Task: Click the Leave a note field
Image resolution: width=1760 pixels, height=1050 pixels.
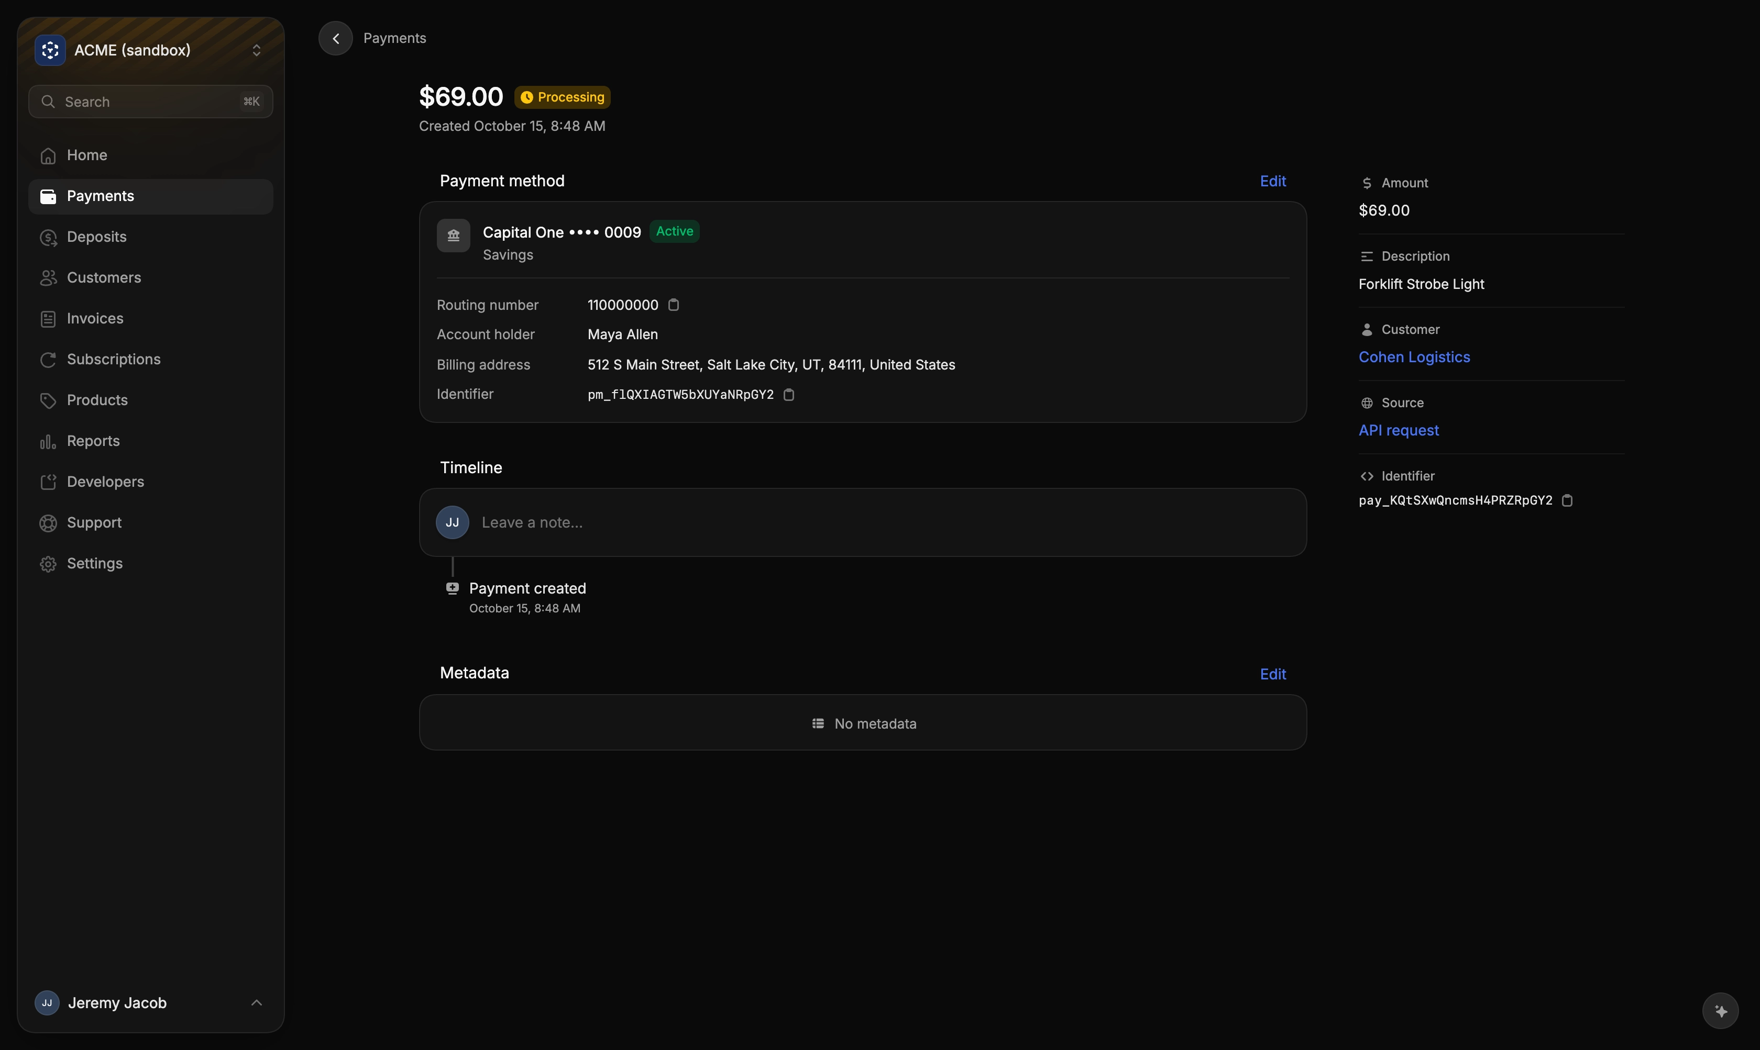Action: (x=863, y=522)
